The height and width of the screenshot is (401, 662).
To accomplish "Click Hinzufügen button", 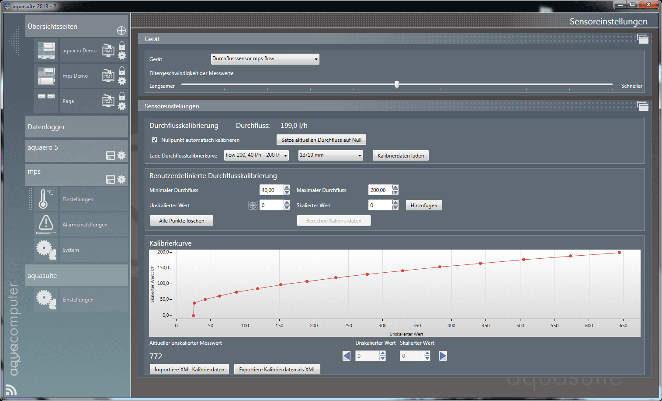I will (424, 206).
